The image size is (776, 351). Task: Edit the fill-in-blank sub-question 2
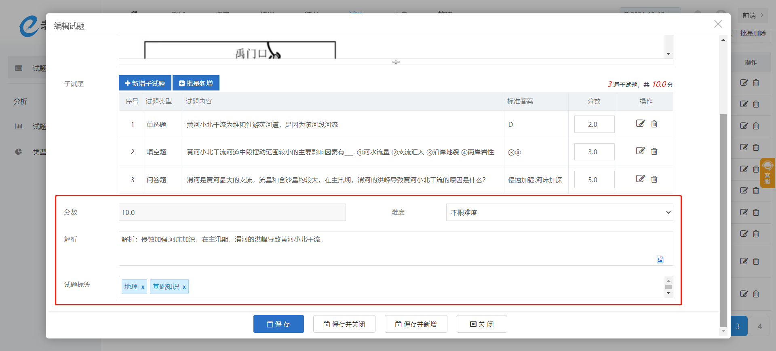click(x=640, y=151)
